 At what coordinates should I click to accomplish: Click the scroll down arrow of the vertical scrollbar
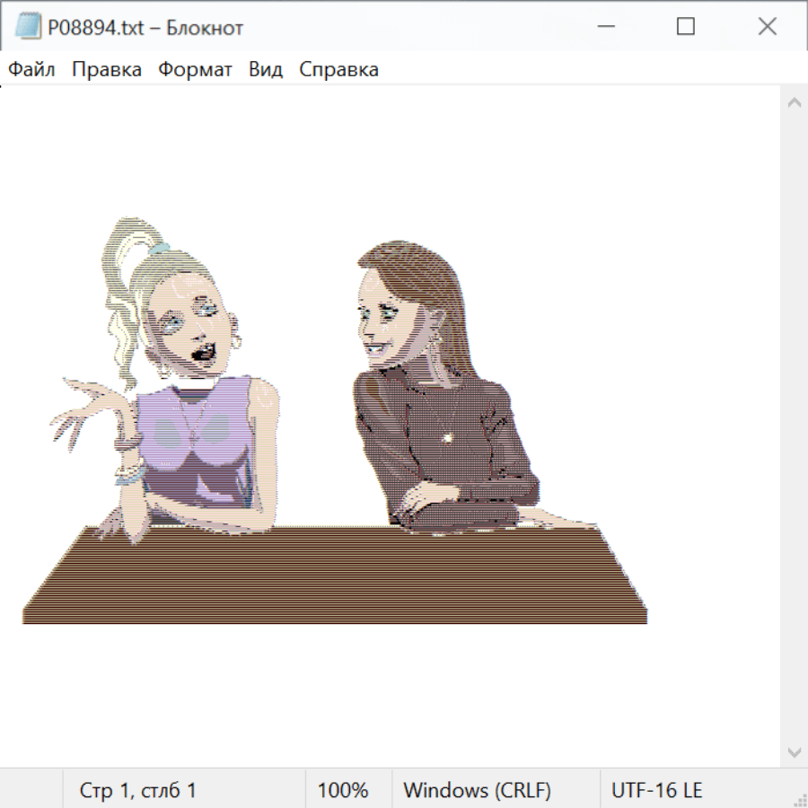794,751
